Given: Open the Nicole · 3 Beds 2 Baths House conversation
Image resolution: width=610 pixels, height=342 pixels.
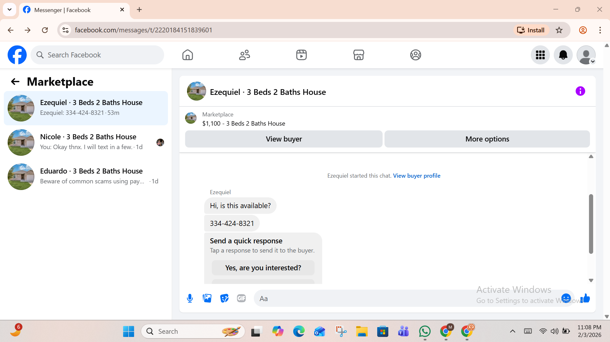Looking at the screenshot, I should coord(86,142).
